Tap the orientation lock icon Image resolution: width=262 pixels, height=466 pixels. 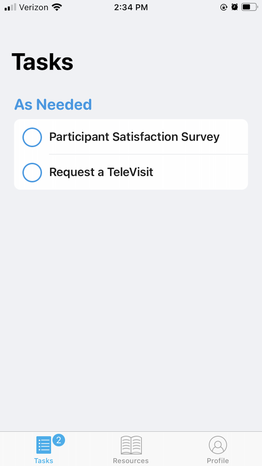pos(224,7)
